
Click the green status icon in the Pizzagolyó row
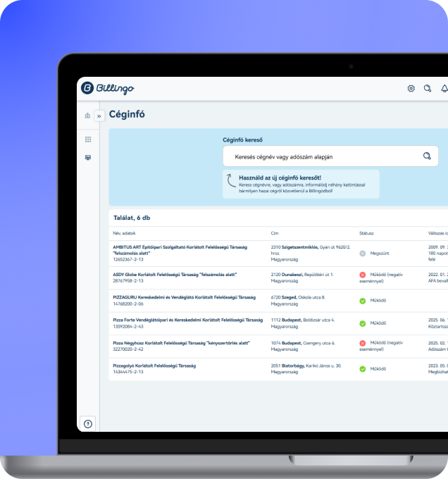(x=363, y=368)
